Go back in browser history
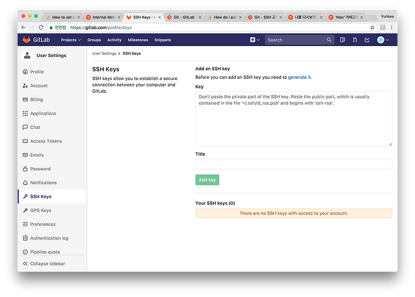 click(x=24, y=28)
